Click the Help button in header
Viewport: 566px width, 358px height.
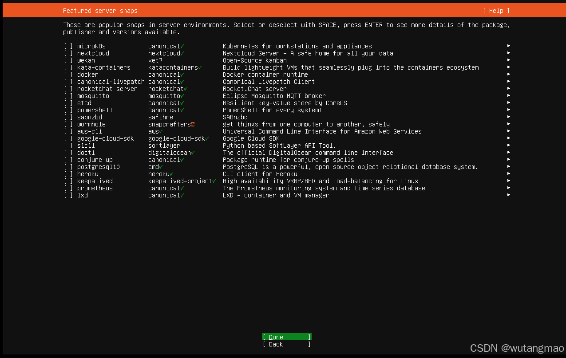pos(496,11)
